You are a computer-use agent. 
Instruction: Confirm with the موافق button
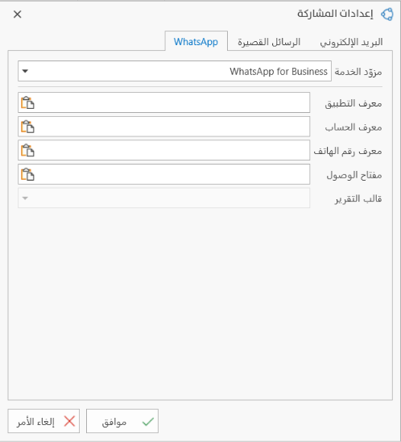pos(122,421)
